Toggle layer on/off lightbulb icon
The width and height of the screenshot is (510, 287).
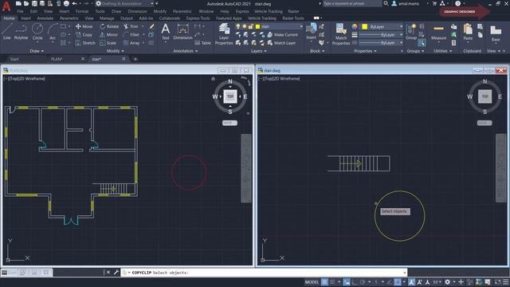(x=238, y=26)
